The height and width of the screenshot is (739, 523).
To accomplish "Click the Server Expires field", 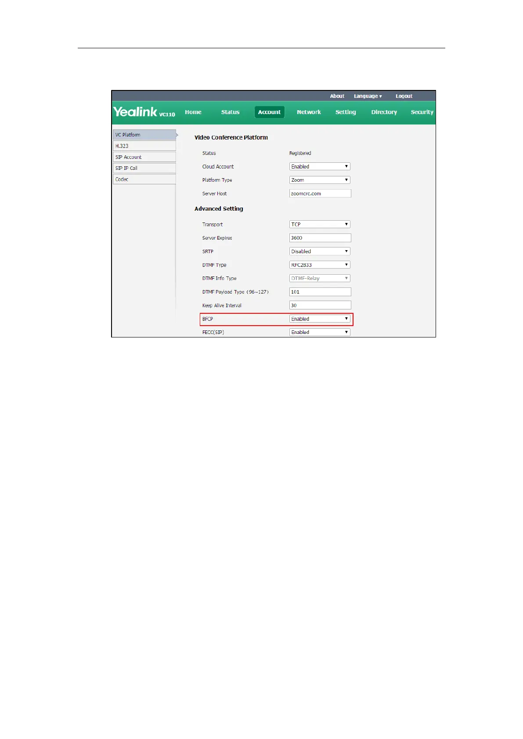I will pos(320,238).
